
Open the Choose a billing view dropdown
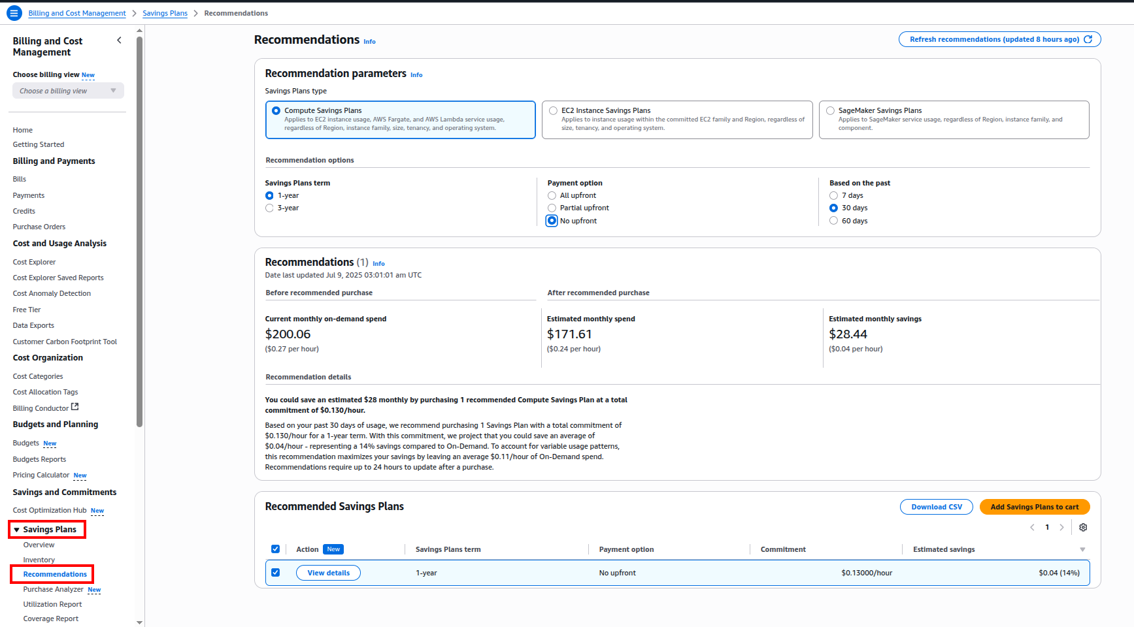pos(68,91)
